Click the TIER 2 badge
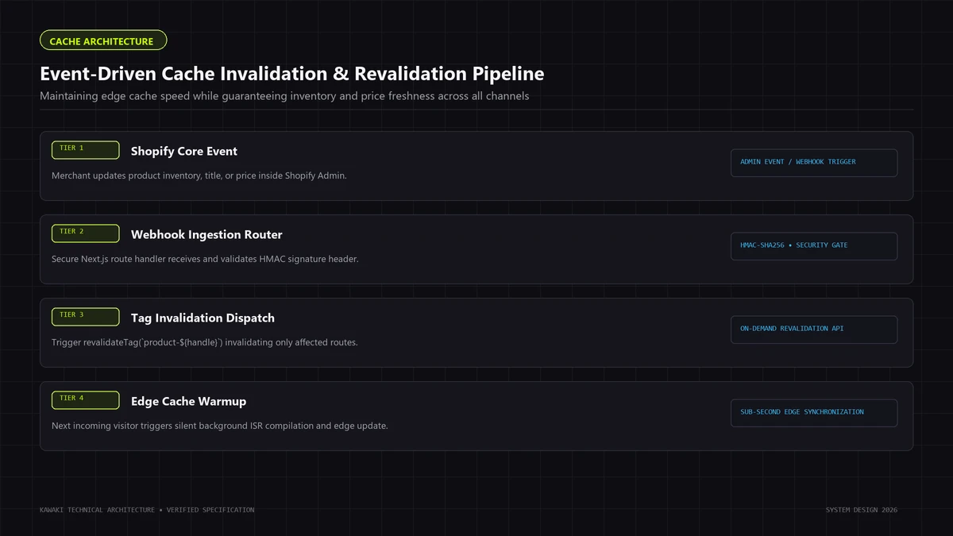This screenshot has height=536, width=953. [x=86, y=233]
